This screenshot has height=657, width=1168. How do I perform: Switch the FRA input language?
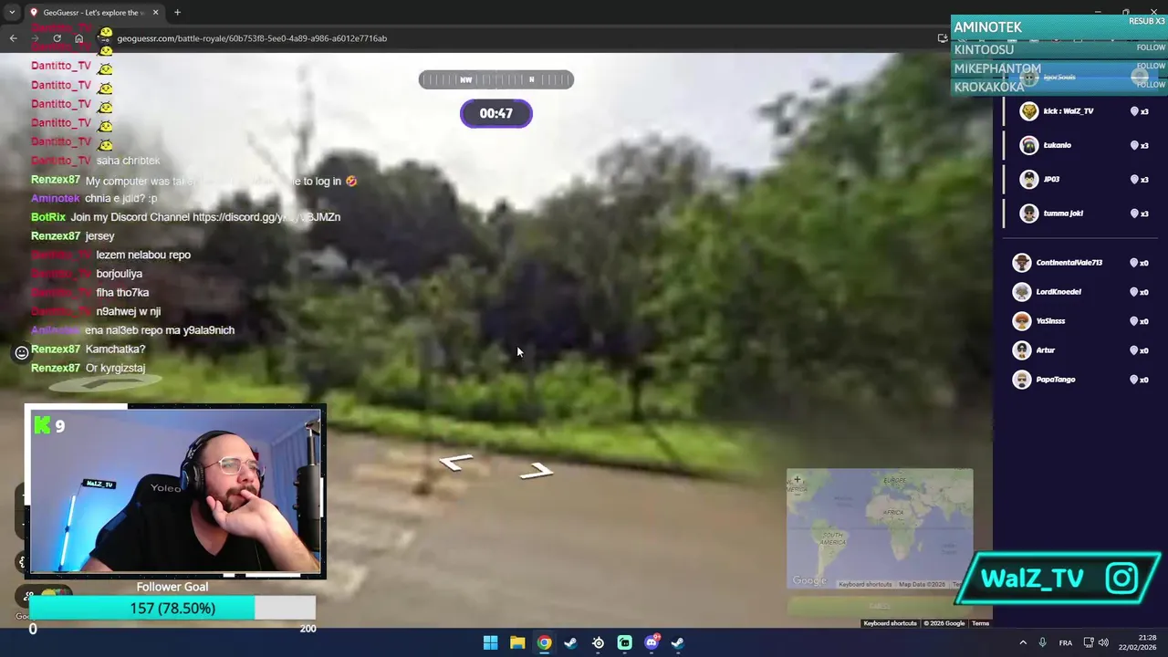pos(1066,642)
